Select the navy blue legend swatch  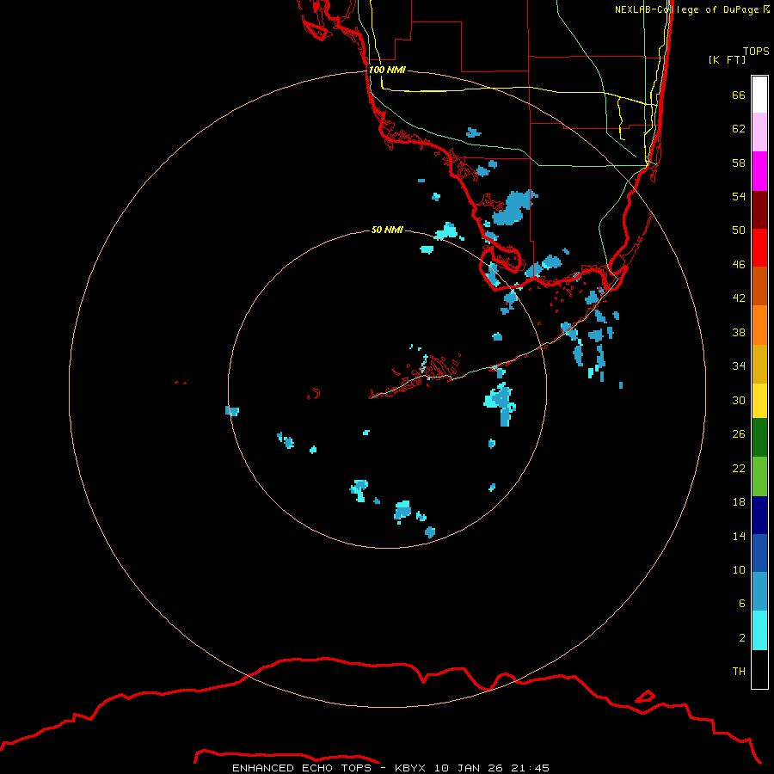(x=759, y=515)
